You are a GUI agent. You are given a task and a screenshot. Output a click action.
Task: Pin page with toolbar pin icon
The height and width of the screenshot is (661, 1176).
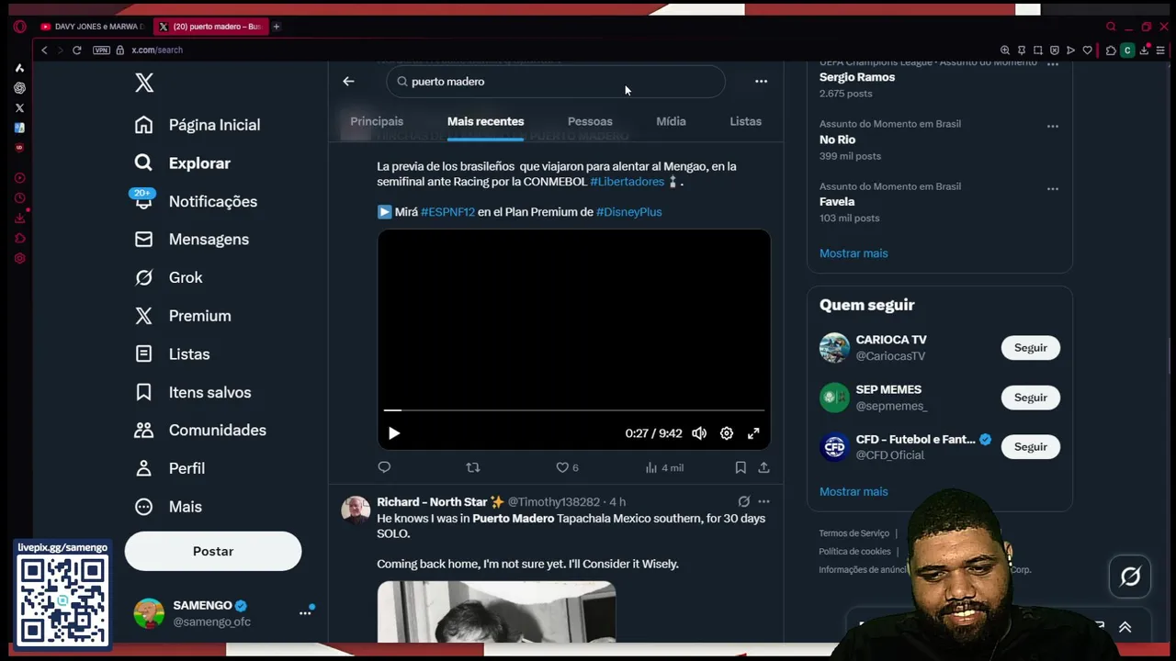pyautogui.click(x=1022, y=50)
